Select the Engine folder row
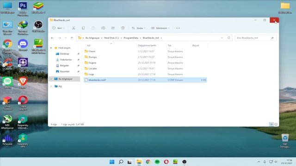Image resolution: width=296 pixels, height=166 pixels. [145, 63]
